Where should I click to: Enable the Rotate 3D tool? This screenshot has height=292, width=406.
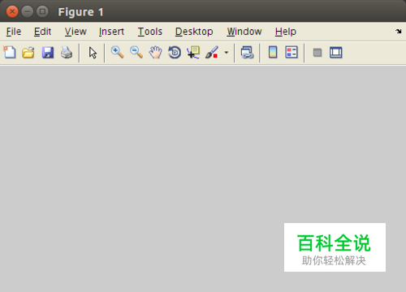pyautogui.click(x=175, y=53)
